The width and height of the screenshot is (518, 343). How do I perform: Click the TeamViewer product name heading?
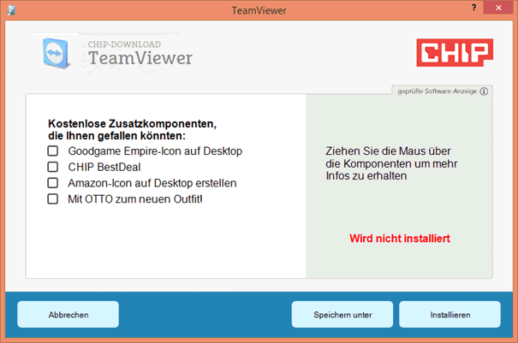point(140,58)
